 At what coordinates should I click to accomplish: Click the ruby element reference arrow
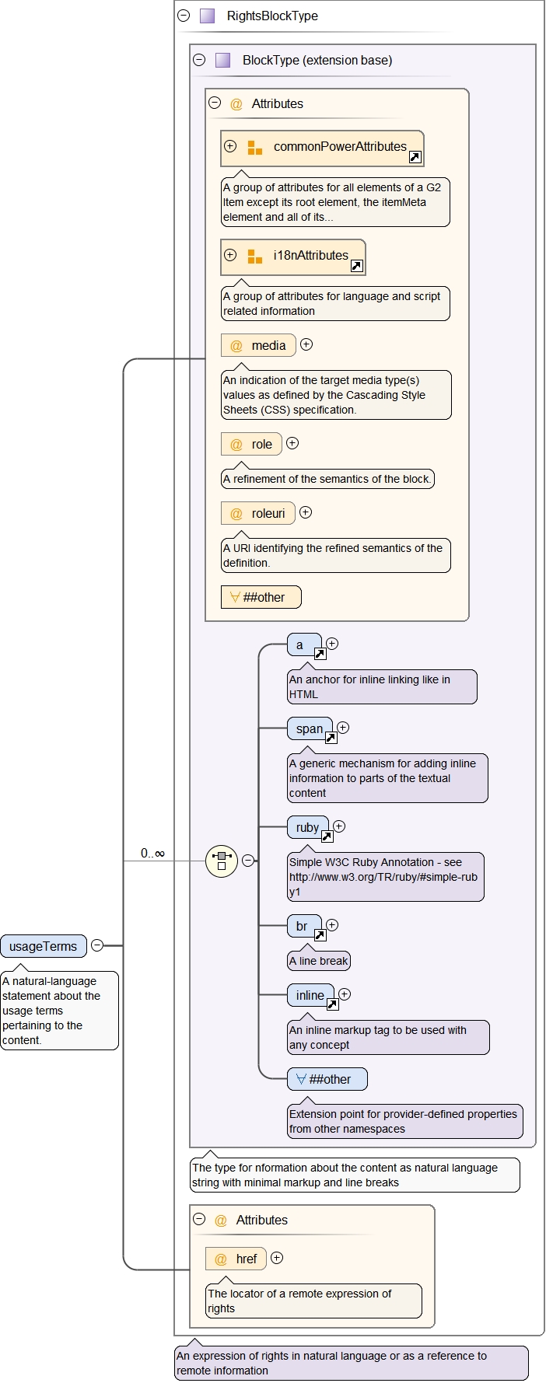327,836
